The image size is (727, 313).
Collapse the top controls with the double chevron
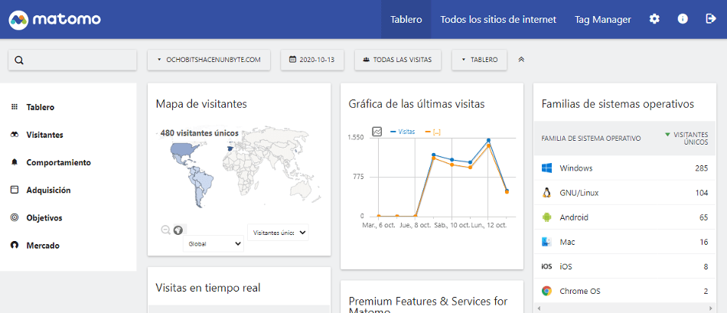(x=521, y=60)
